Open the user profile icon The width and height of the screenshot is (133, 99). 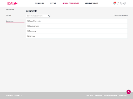point(124,3)
